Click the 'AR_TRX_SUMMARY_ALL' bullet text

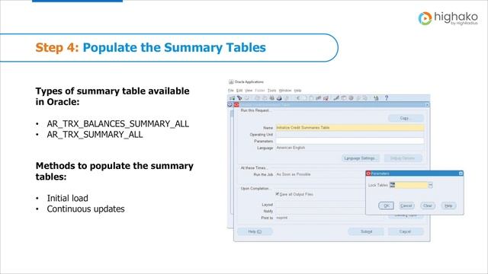pyautogui.click(x=95, y=135)
